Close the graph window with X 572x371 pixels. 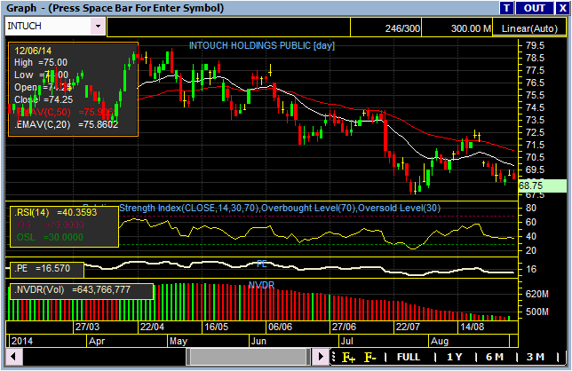562,8
